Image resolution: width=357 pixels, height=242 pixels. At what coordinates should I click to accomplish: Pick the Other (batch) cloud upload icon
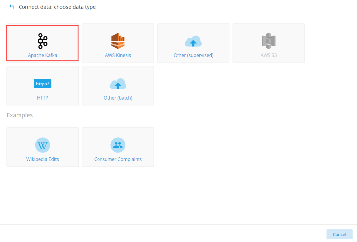[118, 84]
